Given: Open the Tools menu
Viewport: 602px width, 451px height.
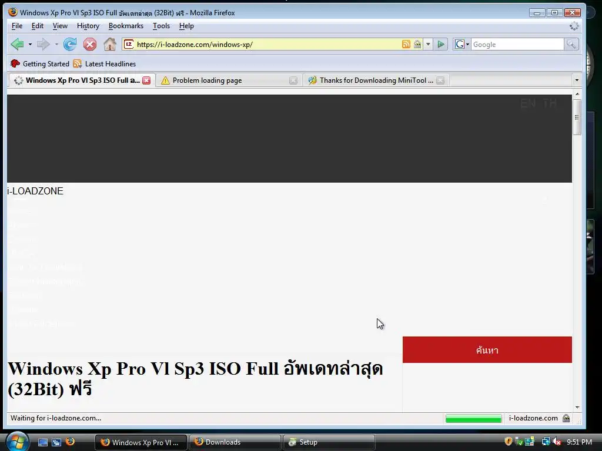Looking at the screenshot, I should click(x=161, y=26).
